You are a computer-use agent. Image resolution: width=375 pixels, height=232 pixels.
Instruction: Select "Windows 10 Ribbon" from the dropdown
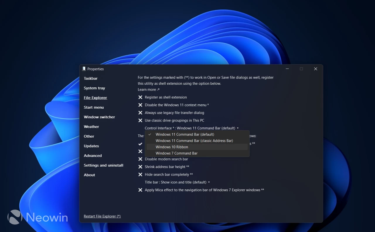point(172,147)
